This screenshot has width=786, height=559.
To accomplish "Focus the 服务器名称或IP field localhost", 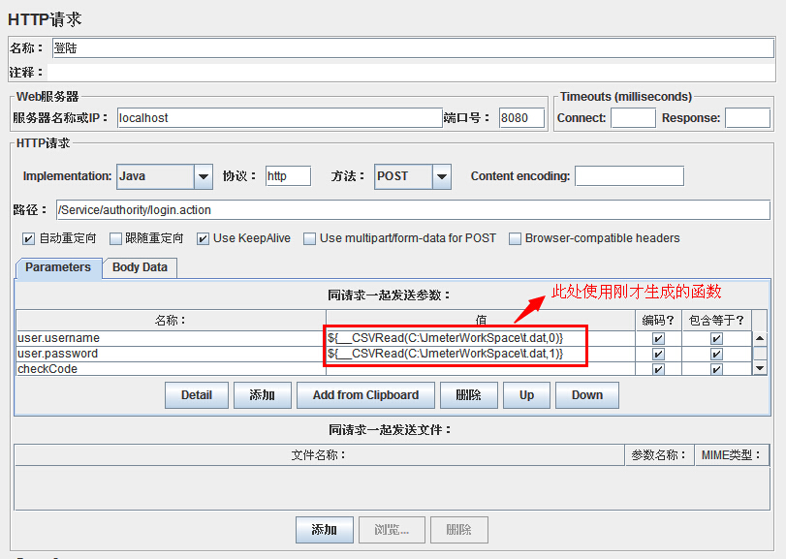I will (x=280, y=118).
